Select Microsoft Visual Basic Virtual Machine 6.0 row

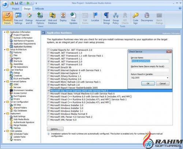tap(110, 93)
